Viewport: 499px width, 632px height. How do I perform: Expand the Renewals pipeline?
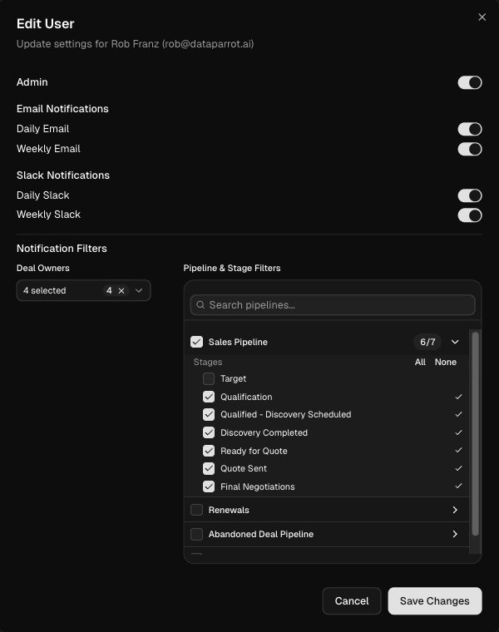point(455,510)
